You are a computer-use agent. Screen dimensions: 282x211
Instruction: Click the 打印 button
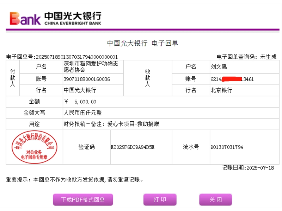(160, 199)
